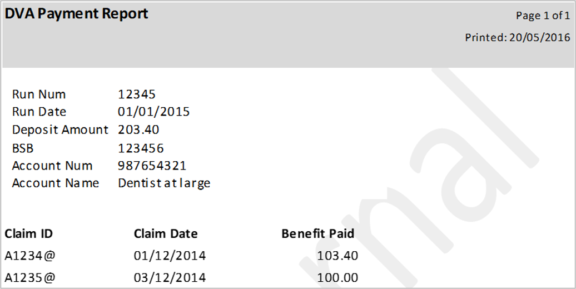Click the 'Deposit Amount' label
The image size is (576, 289).
[60, 129]
